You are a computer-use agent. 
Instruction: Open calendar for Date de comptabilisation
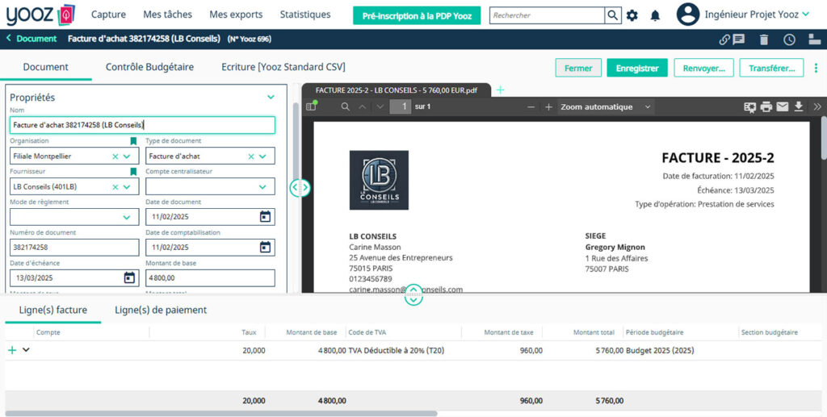[265, 247]
